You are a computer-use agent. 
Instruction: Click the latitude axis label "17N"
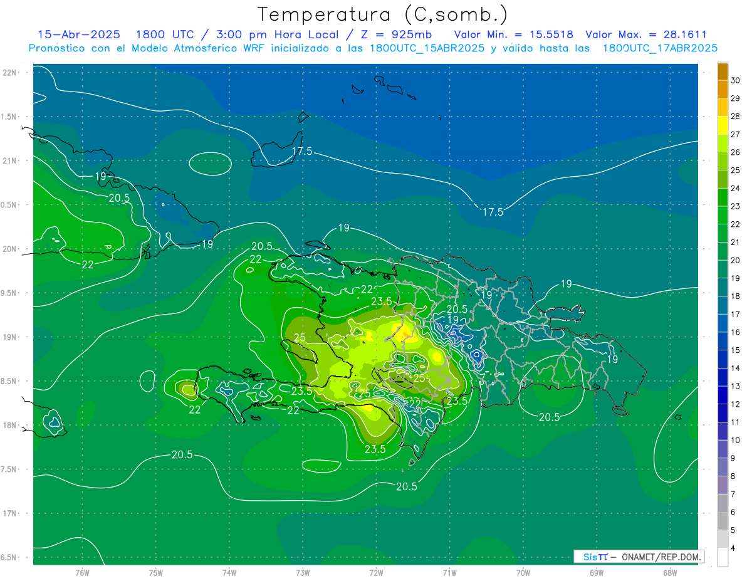[x=9, y=513]
